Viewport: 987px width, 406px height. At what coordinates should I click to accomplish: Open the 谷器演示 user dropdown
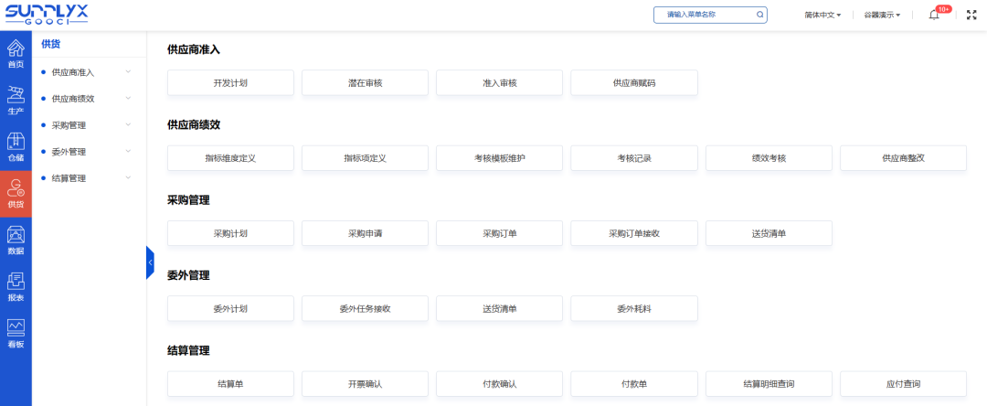coord(882,16)
